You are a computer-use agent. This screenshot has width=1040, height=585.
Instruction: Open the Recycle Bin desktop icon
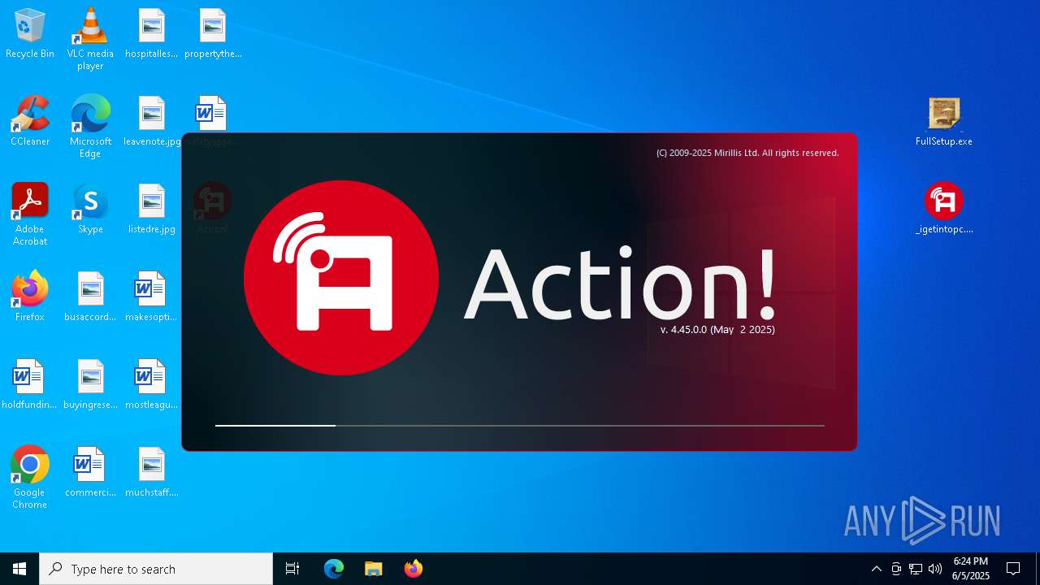tap(30, 34)
